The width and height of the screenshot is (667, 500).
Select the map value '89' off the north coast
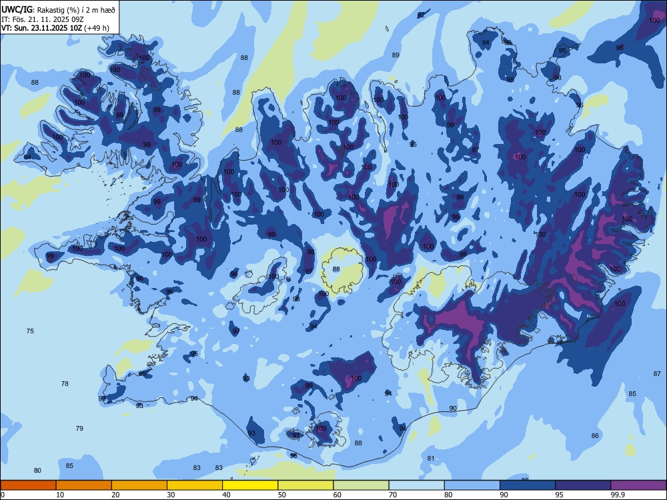pyautogui.click(x=396, y=55)
